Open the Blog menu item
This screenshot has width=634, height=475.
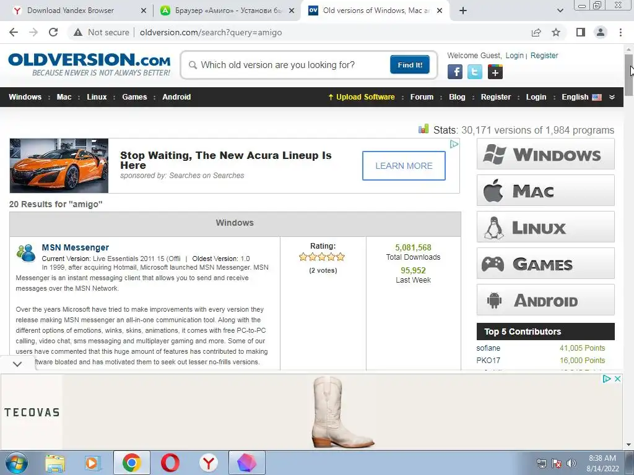click(x=457, y=97)
